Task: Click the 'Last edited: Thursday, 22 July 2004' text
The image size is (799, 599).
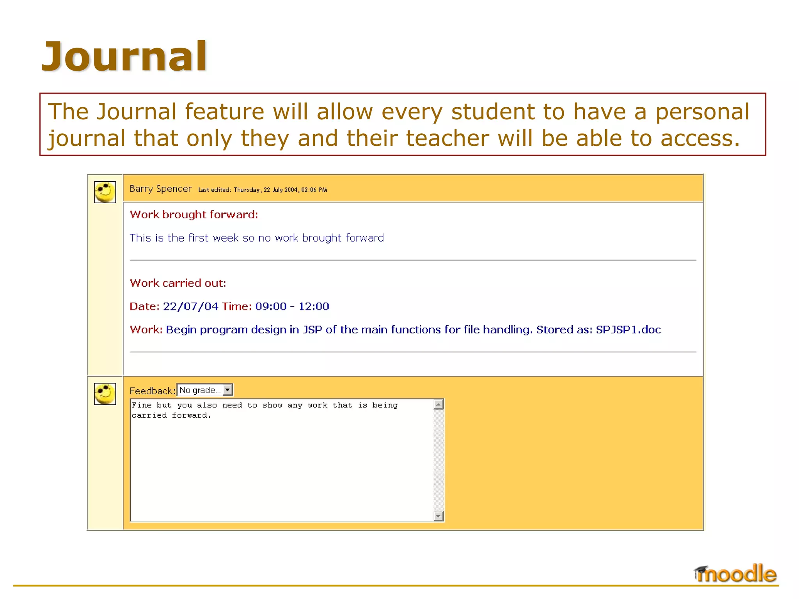Action: click(263, 190)
